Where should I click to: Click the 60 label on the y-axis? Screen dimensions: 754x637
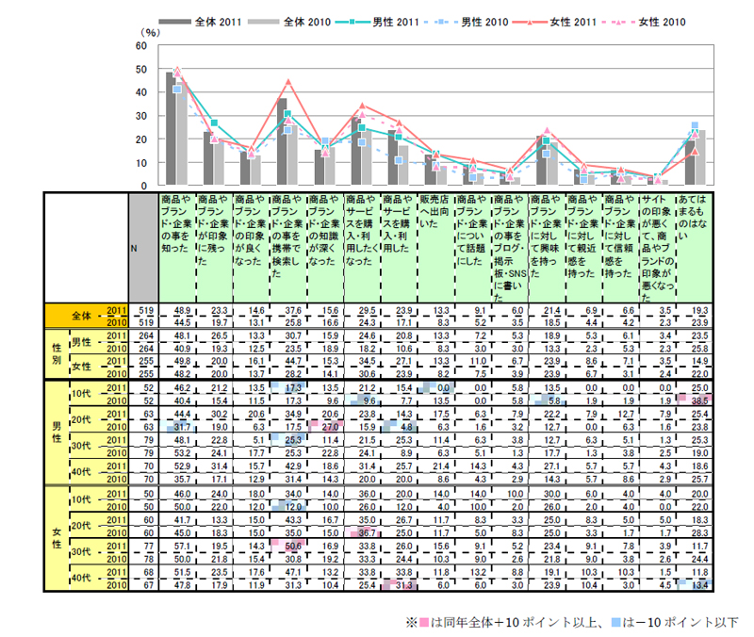[140, 45]
